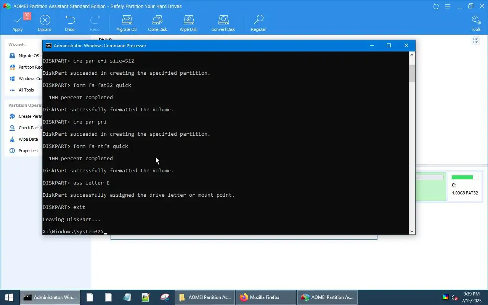
Task: Switch to Mozilla Firefox taskbar item
Action: [x=266, y=297]
